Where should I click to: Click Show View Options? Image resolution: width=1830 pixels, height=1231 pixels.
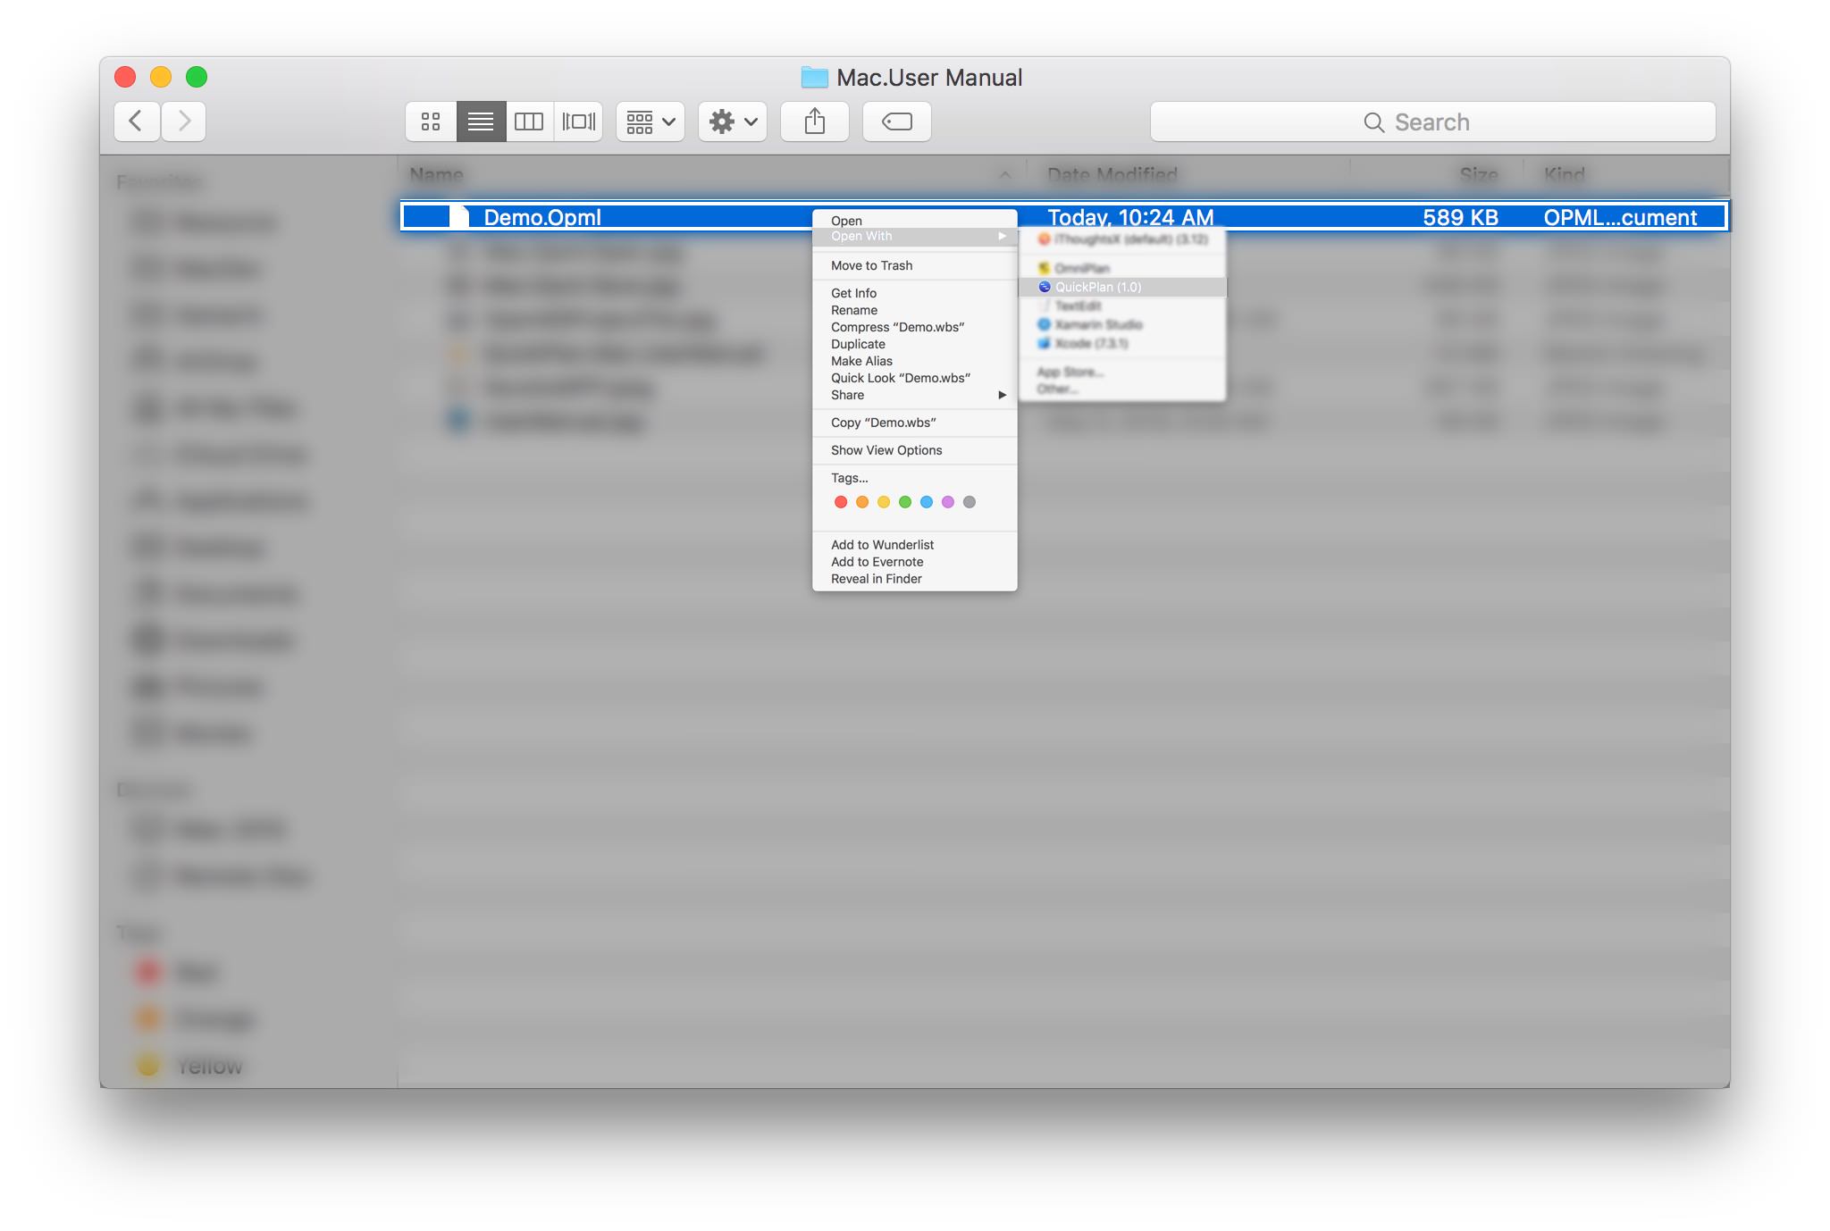[x=886, y=450]
